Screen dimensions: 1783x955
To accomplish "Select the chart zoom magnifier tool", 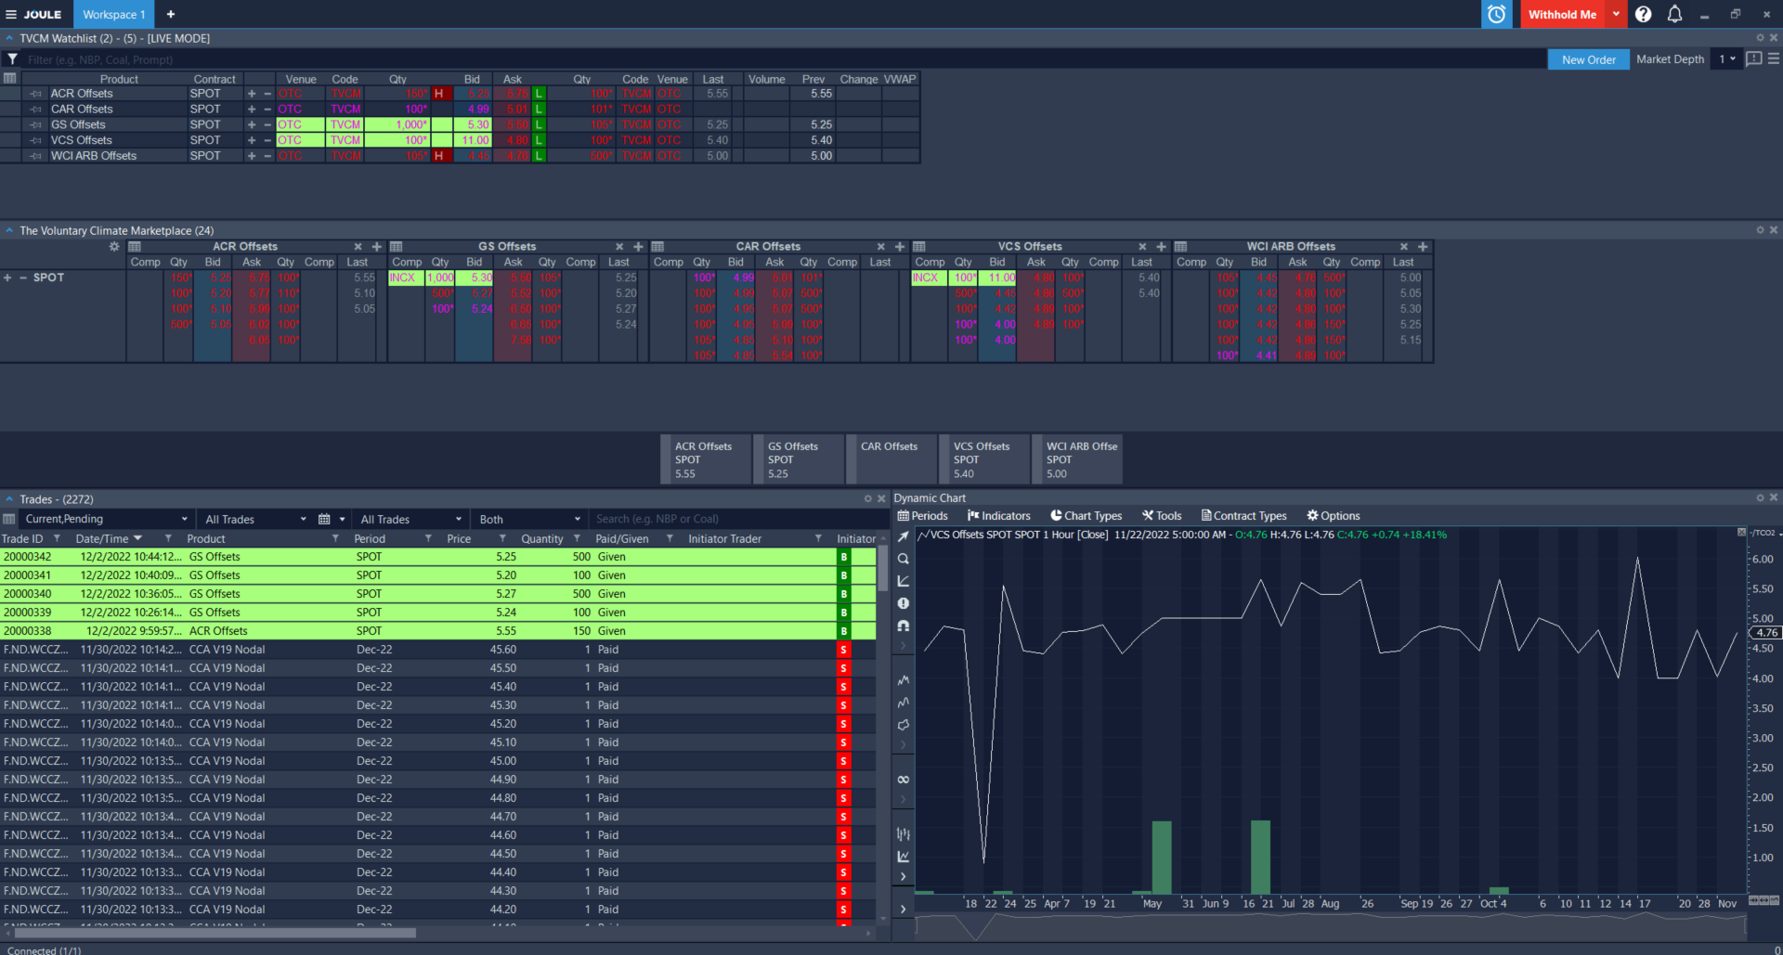I will pyautogui.click(x=903, y=559).
